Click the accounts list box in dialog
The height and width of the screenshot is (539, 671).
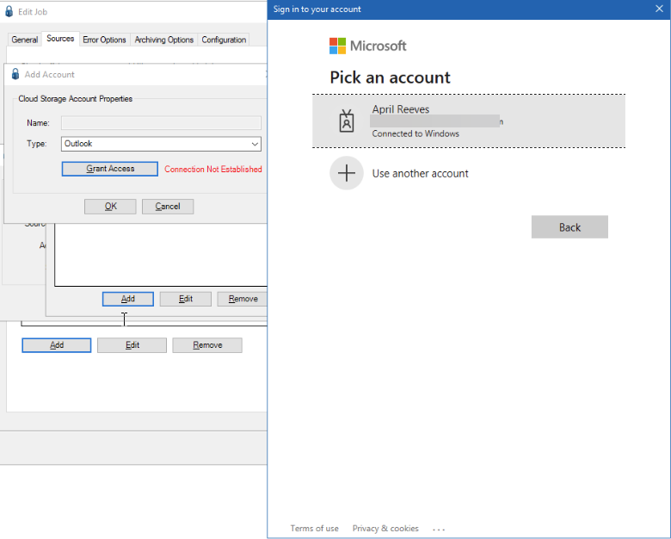(x=161, y=255)
